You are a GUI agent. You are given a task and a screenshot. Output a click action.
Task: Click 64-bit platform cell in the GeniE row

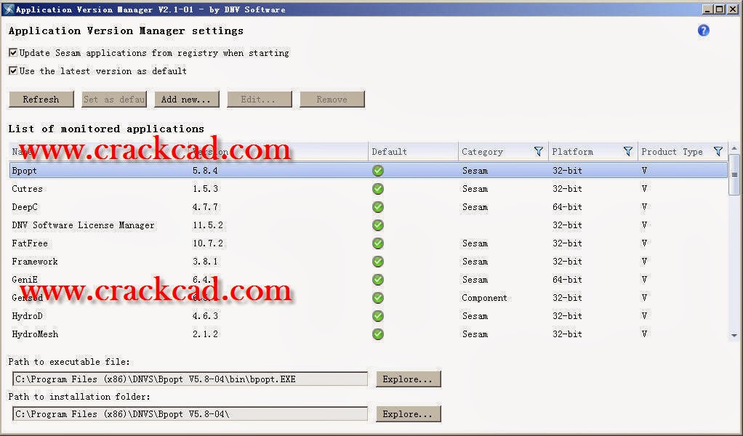567,280
